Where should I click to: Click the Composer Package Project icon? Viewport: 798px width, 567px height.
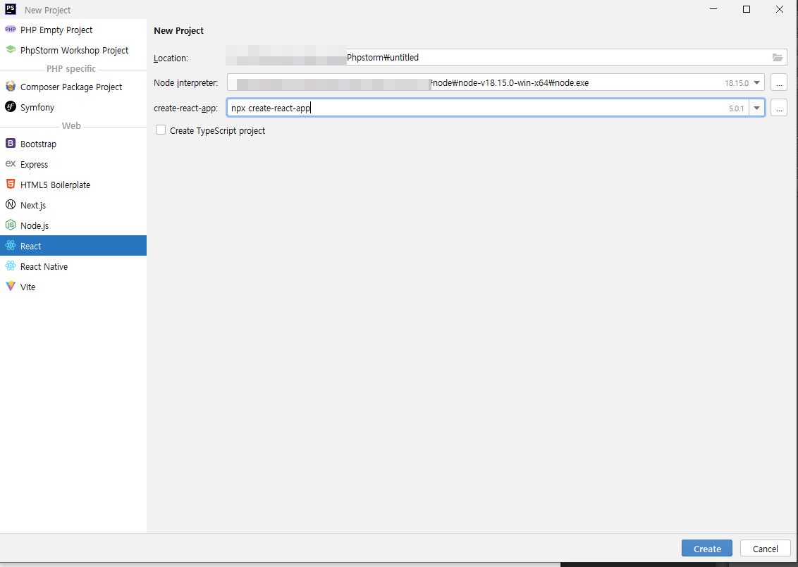click(10, 87)
